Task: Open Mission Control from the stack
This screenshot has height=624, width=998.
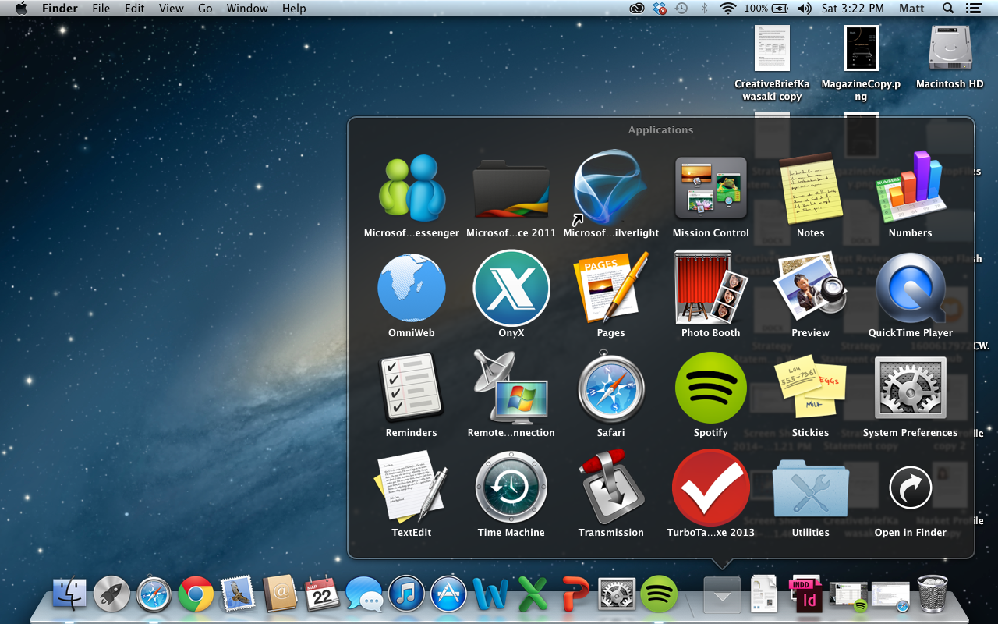Action: tap(711, 188)
